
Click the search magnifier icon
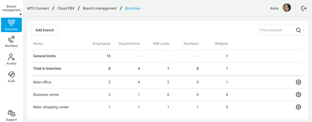click(298, 30)
